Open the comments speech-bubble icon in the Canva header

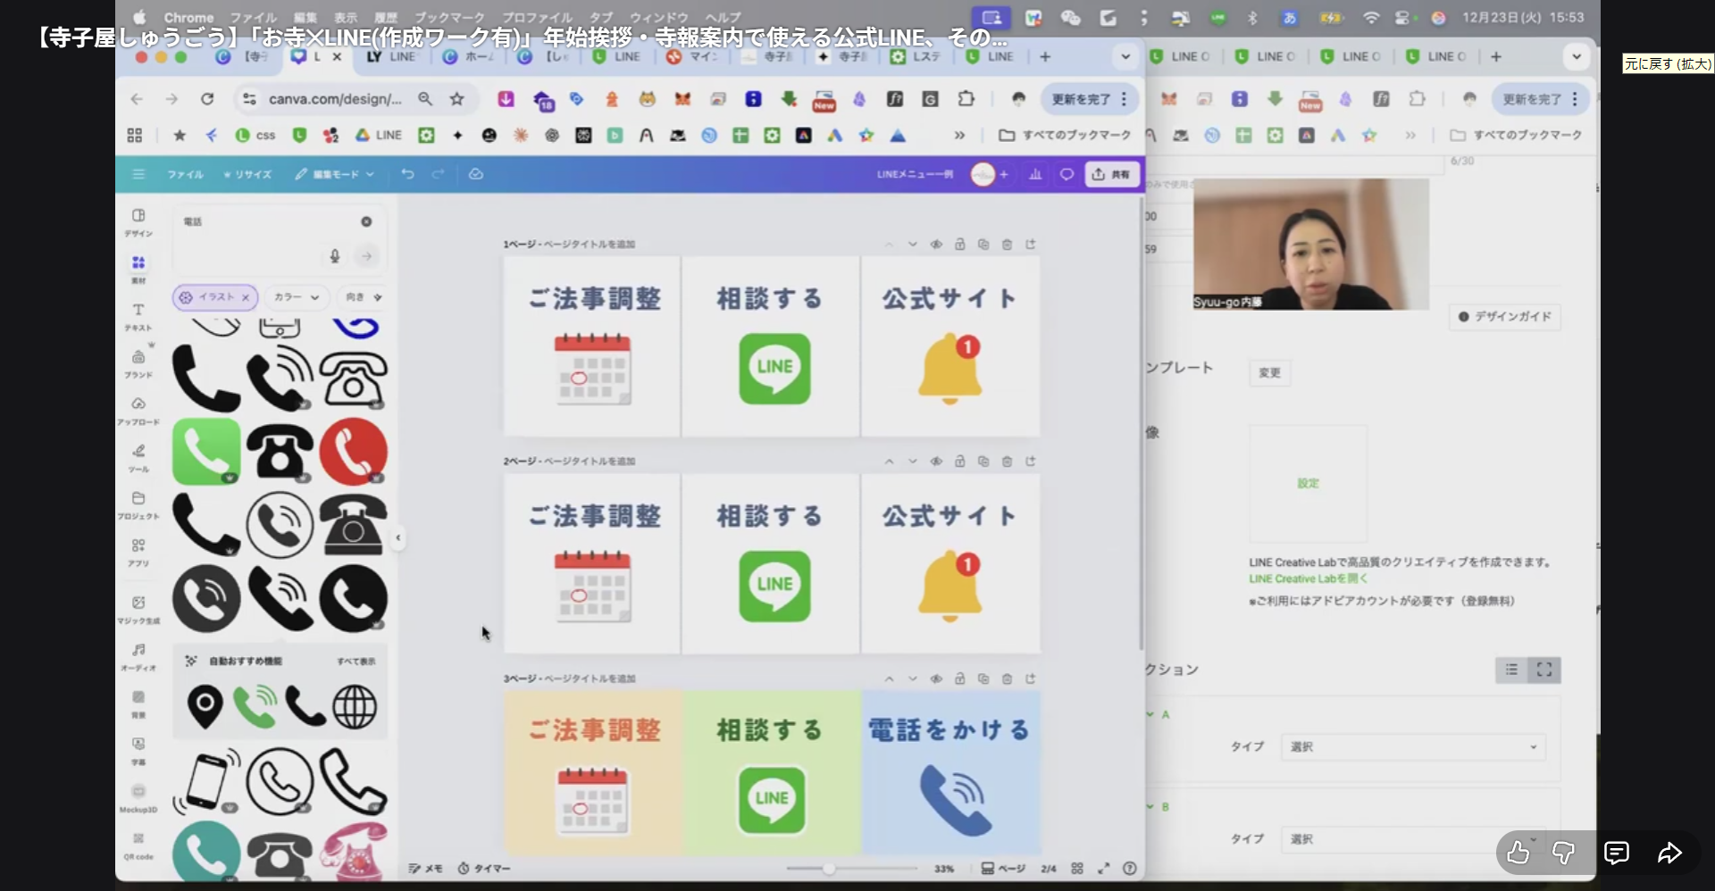(1067, 174)
